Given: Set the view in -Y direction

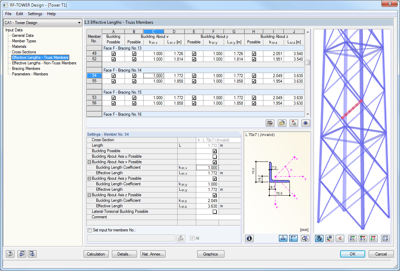Looking at the screenshot, I should [363, 238].
